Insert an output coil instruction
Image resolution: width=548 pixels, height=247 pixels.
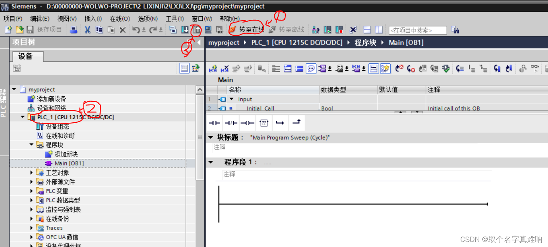tap(247, 123)
